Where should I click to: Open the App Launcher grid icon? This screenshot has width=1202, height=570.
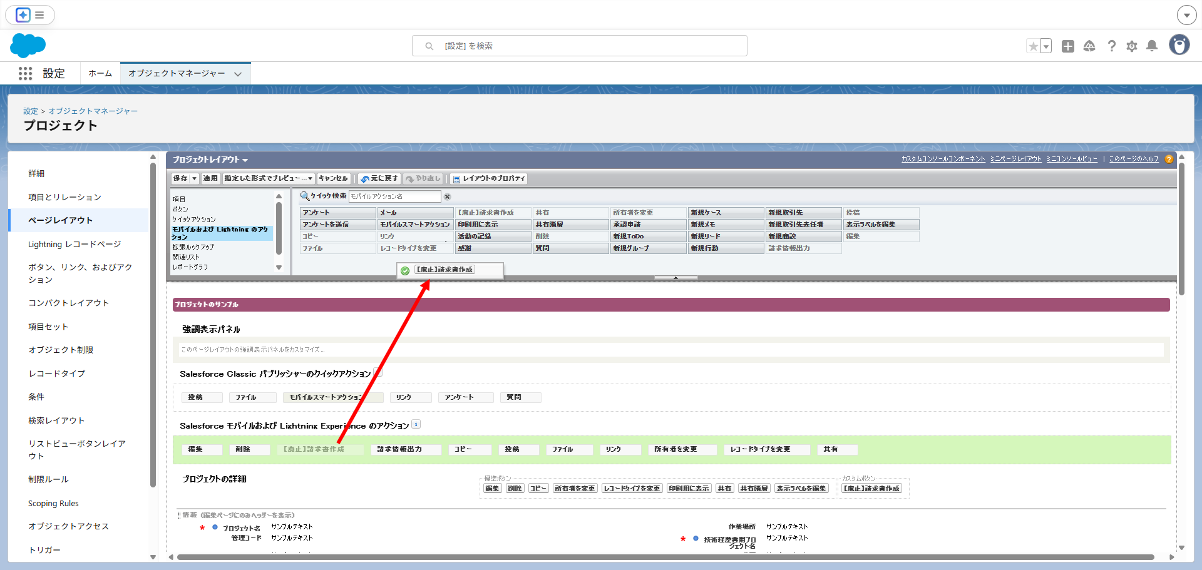[x=25, y=74]
